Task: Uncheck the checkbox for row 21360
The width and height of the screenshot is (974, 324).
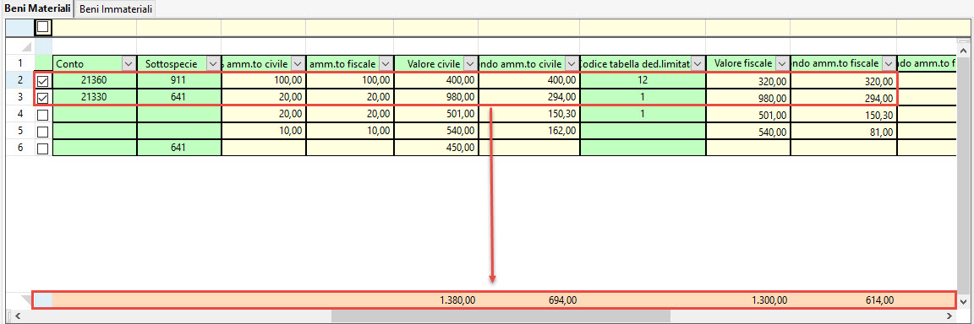Action: pyautogui.click(x=43, y=81)
